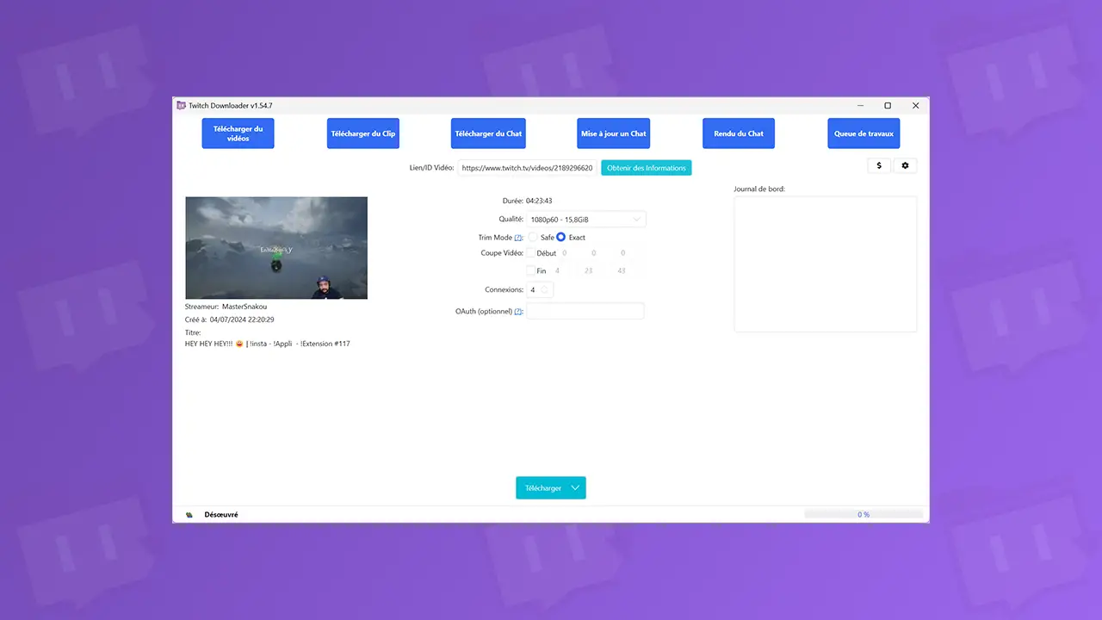1102x620 pixels.
Task: Open the OAuth help link
Action: pyautogui.click(x=518, y=312)
